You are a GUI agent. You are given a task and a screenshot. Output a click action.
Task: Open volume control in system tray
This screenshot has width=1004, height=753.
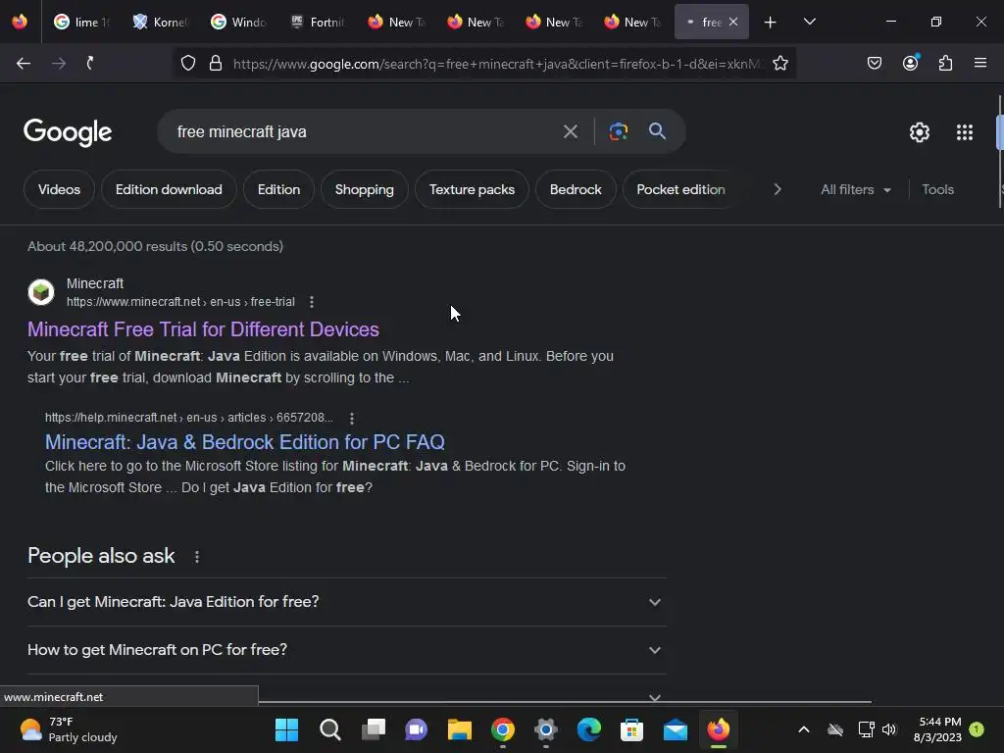(x=888, y=729)
